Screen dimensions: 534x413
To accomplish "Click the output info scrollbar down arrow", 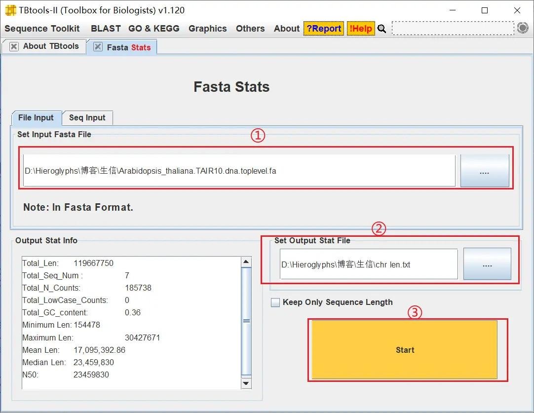I will coord(246,383).
